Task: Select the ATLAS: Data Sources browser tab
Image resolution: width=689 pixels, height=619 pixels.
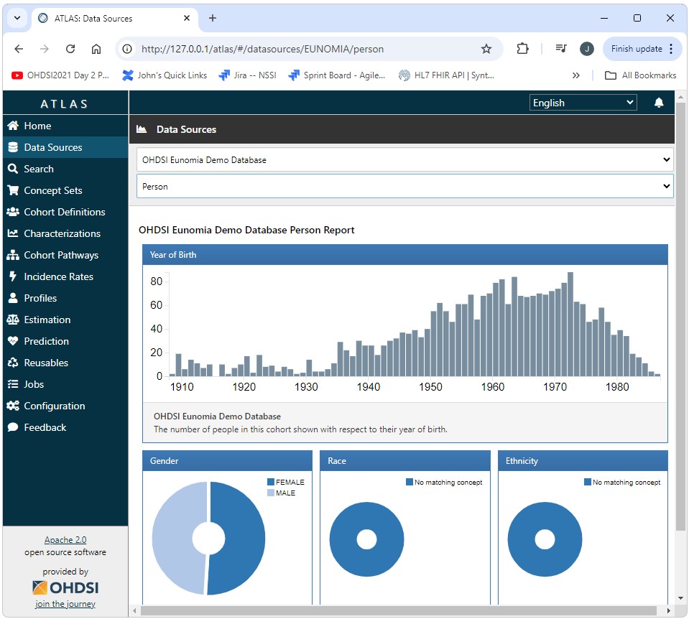Action: pos(114,19)
